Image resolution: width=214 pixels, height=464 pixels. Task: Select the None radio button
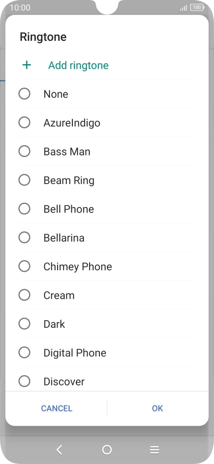pos(24,94)
